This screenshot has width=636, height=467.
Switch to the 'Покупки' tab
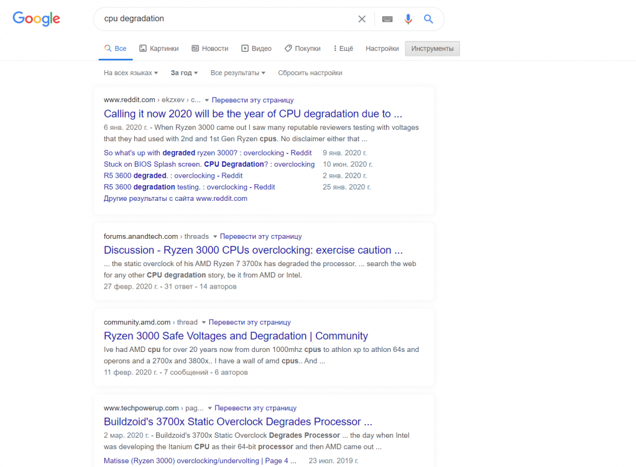click(x=303, y=49)
